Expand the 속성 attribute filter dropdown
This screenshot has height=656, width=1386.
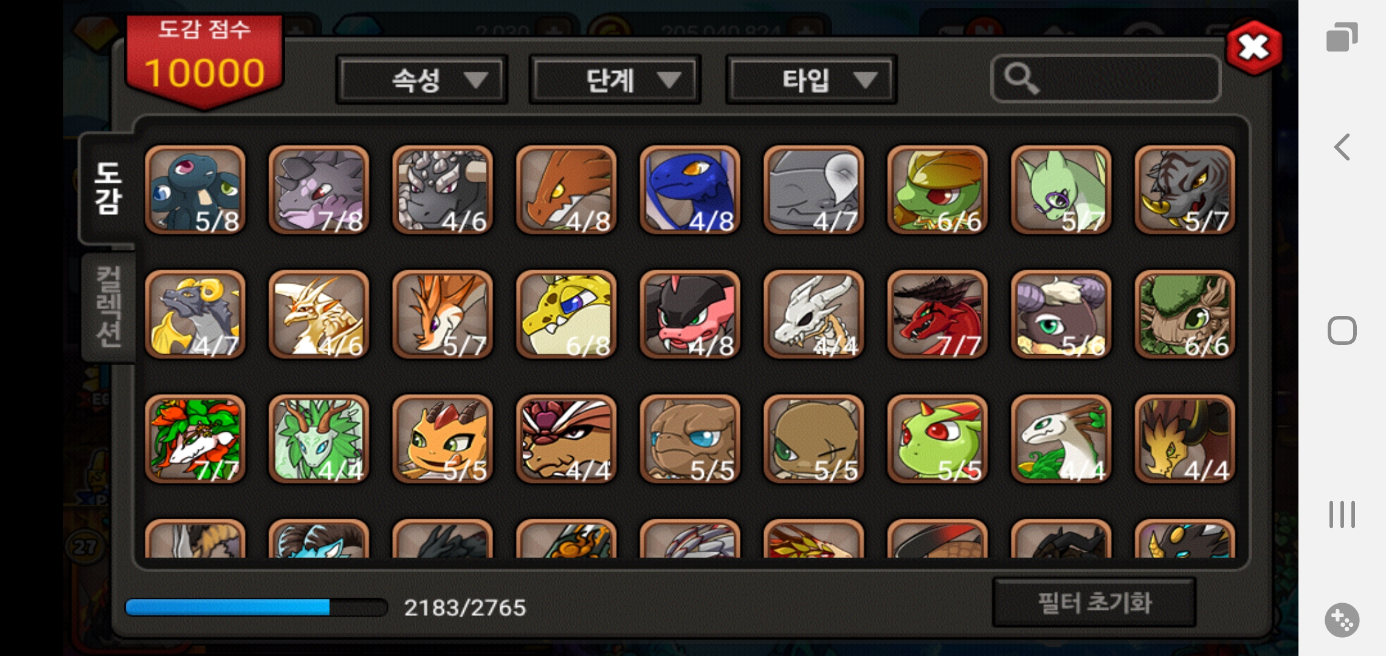[422, 80]
